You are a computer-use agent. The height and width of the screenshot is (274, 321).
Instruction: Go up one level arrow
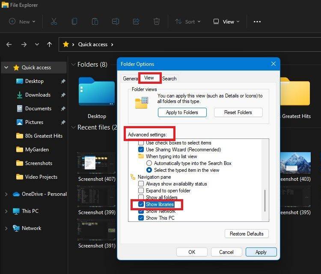coord(49,44)
